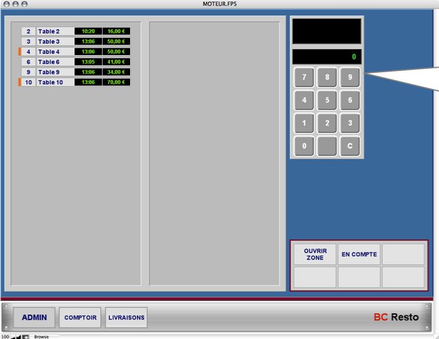
Task: Switch to LIVRAISONS mode
Action: click(x=126, y=317)
